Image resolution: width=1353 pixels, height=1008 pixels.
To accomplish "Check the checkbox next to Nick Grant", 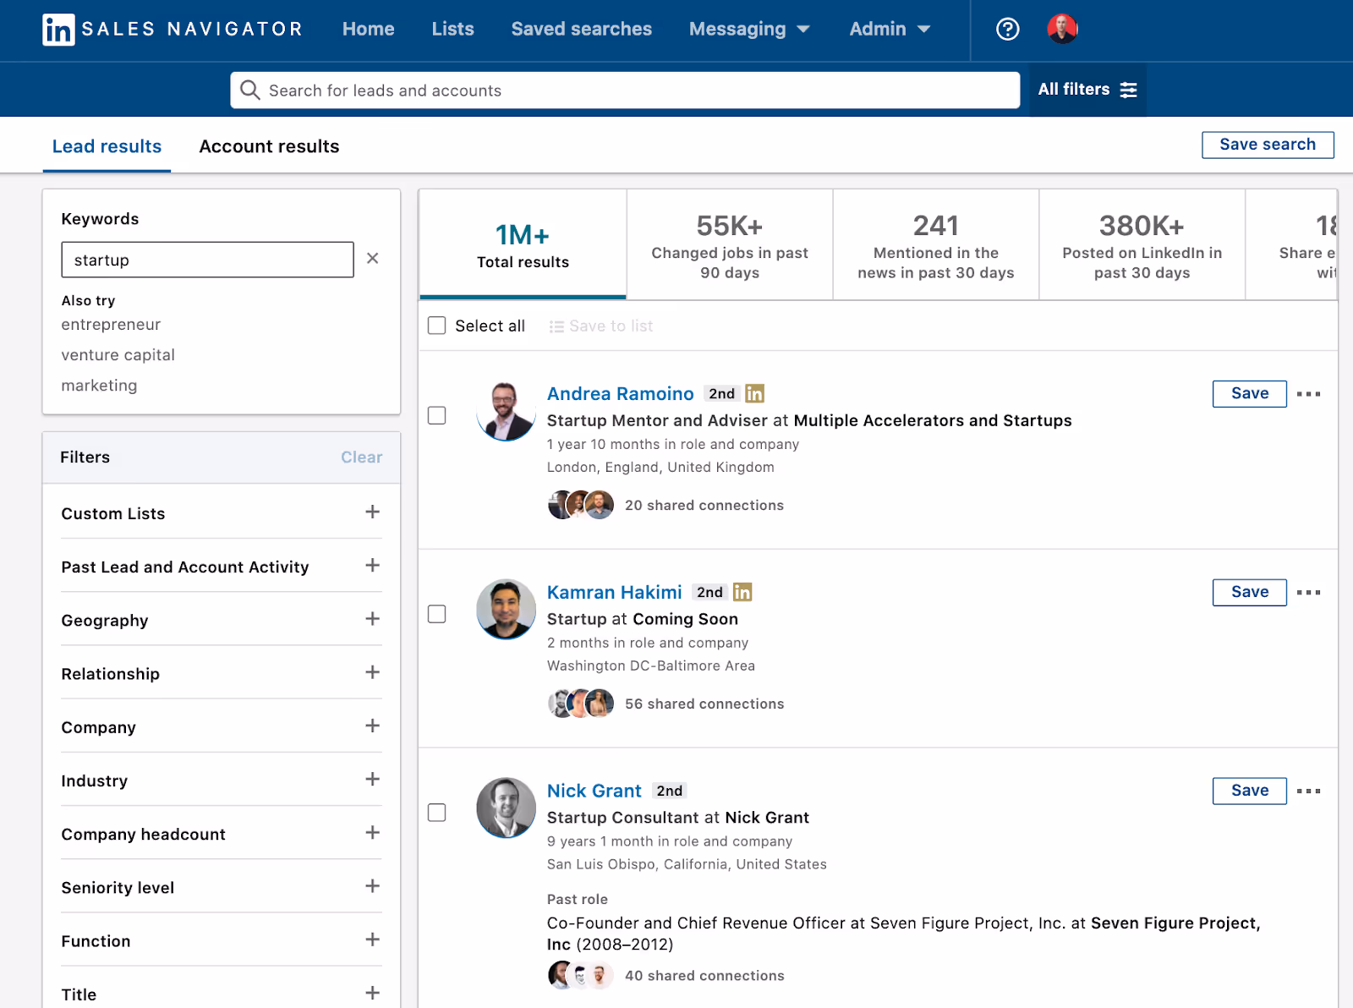I will click(437, 813).
